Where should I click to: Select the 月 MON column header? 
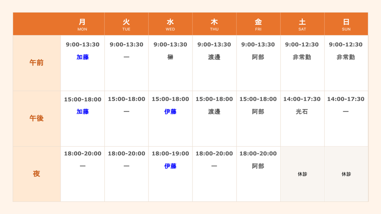click(x=82, y=24)
